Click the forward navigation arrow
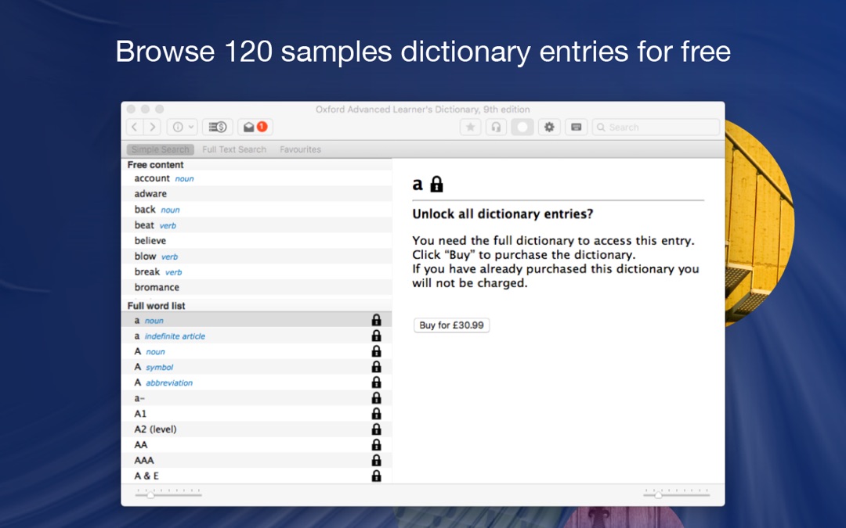The width and height of the screenshot is (846, 528). (153, 127)
